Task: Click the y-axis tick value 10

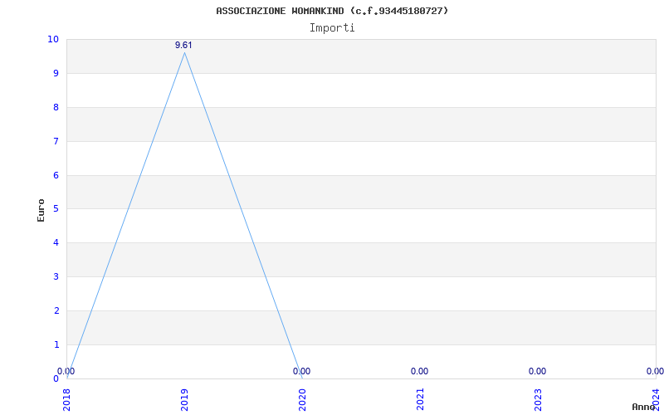Action: 53,39
